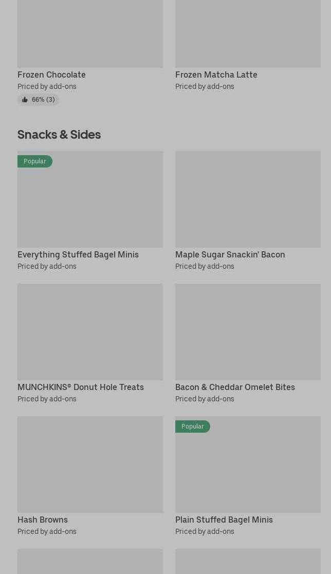Open Frozen Matcha Latte item image

point(248,33)
